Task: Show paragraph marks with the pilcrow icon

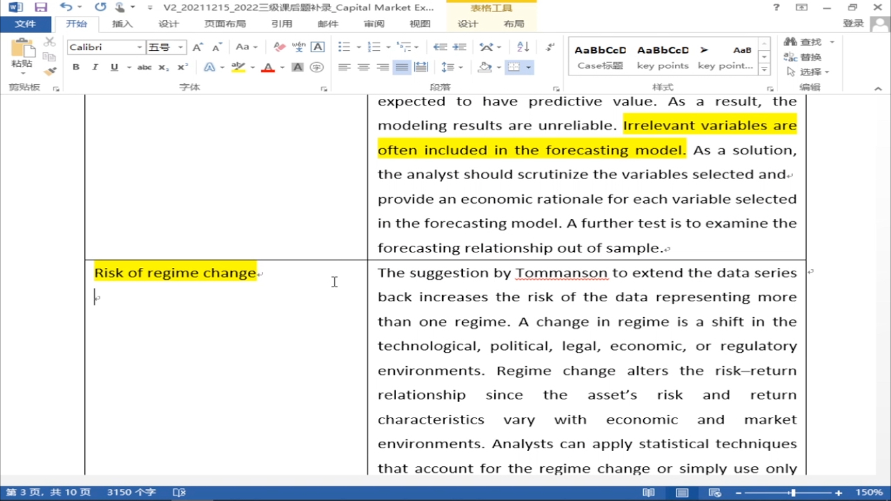Action: (550, 47)
